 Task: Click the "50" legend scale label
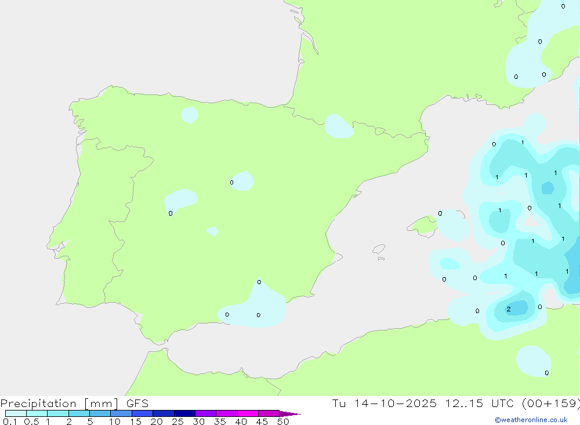[x=283, y=422]
